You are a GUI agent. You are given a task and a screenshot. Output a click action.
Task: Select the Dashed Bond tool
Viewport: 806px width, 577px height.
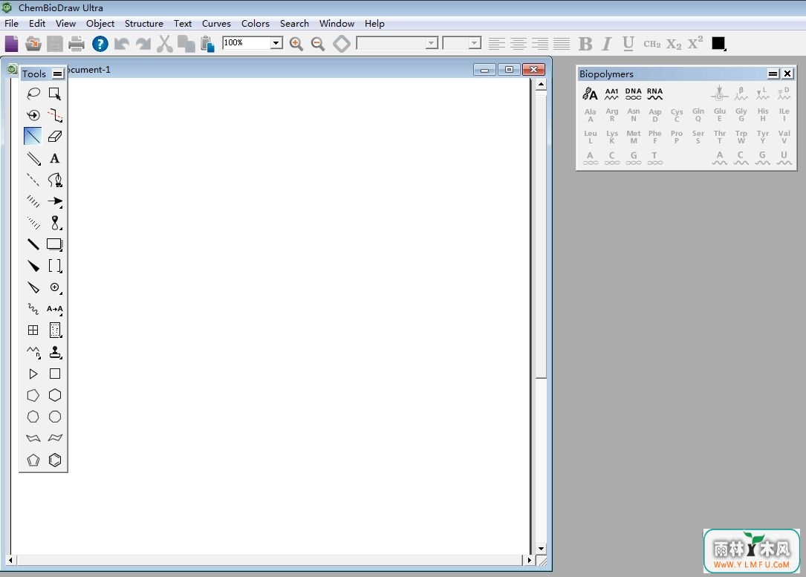tap(33, 179)
